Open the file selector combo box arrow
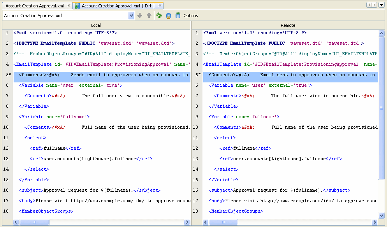The height and width of the screenshot is (227, 387). 131,16
